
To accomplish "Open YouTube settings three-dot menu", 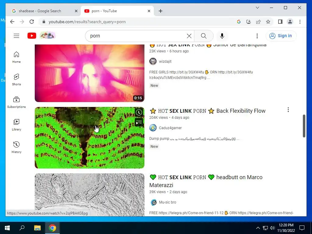I will click(257, 36).
